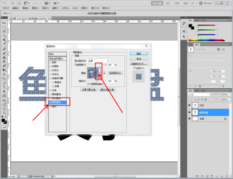This screenshot has height=179, width=233.
Task: Create new pattern preset icon
Action: pyautogui.click(x=104, y=73)
